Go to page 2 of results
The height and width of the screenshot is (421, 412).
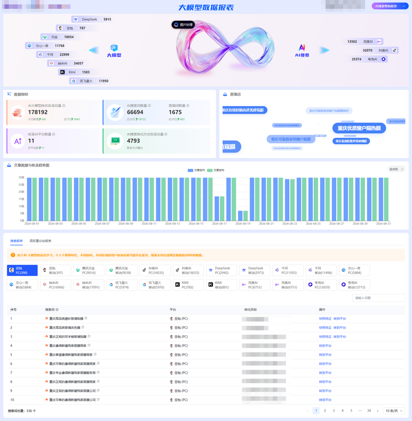325,410
